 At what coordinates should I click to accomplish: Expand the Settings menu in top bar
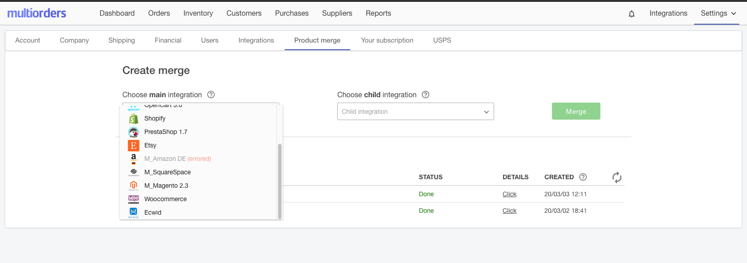718,13
